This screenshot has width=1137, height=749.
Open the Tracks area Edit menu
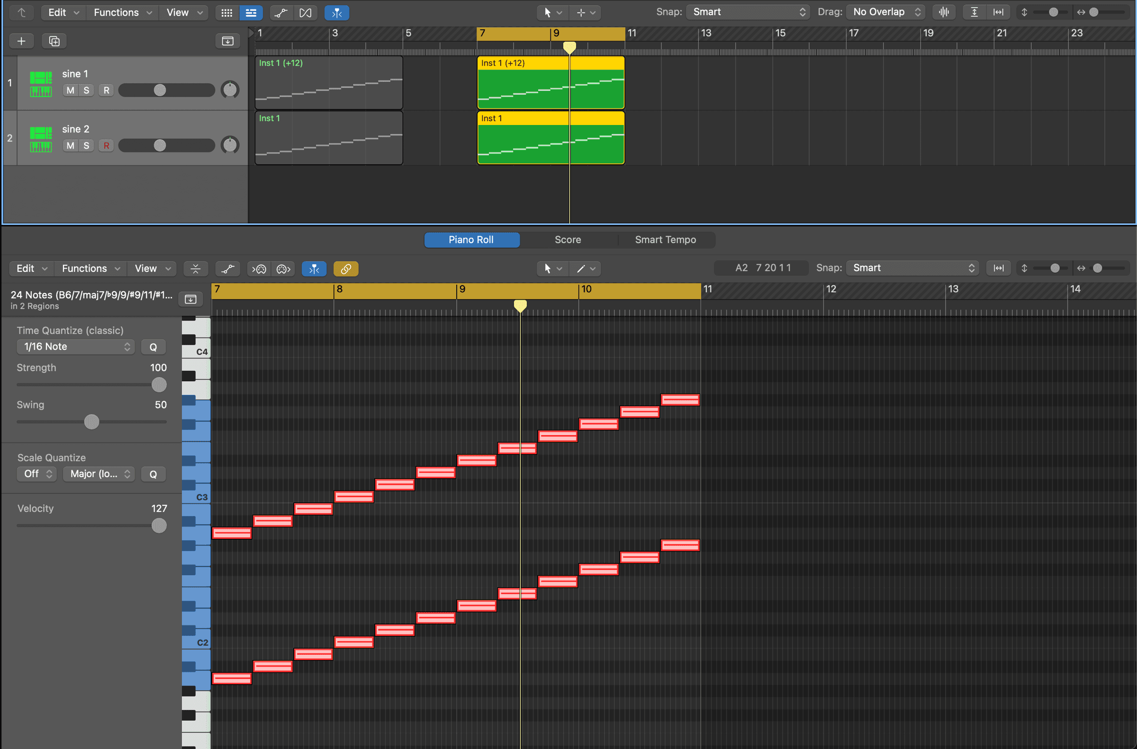click(x=63, y=12)
